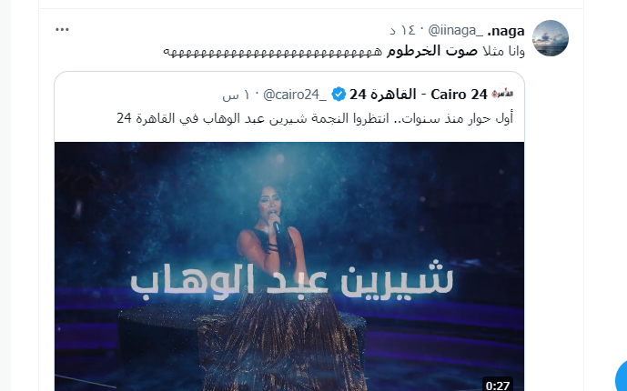Viewport: 627px width, 391px height.
Task: Open the three-dot More menu on naga's tweet
Action: pyautogui.click(x=62, y=30)
